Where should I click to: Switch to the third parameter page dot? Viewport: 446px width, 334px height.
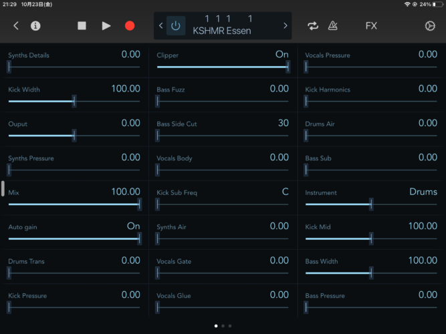pyautogui.click(x=230, y=326)
